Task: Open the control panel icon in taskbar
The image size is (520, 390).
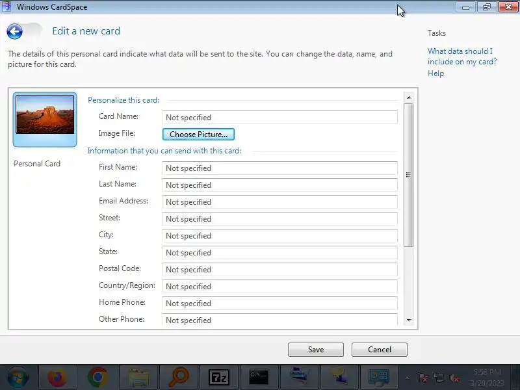Action: tap(380, 377)
